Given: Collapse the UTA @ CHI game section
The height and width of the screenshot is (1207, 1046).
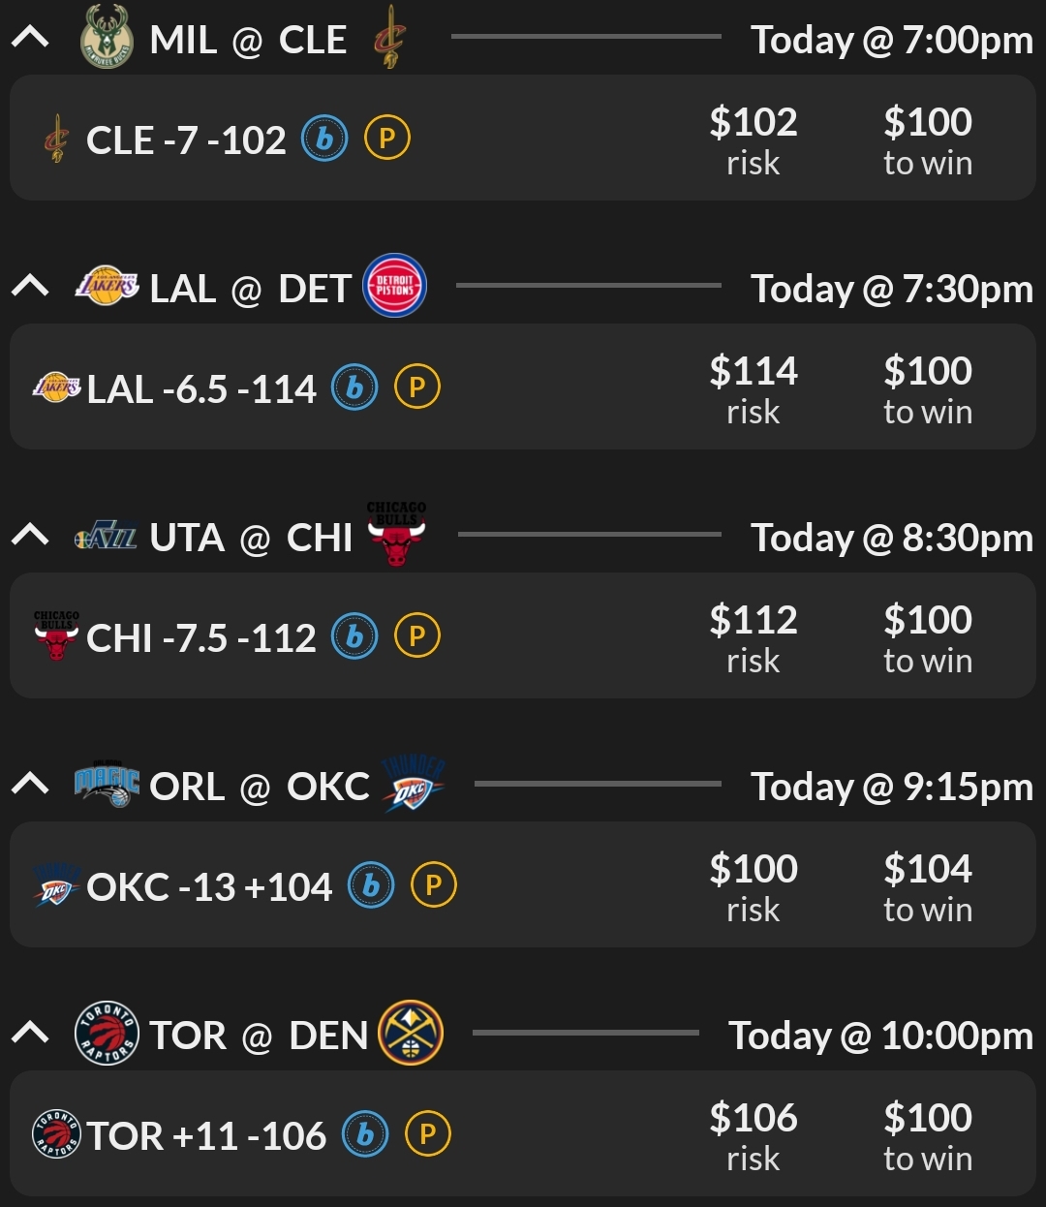Looking at the screenshot, I should (x=30, y=536).
